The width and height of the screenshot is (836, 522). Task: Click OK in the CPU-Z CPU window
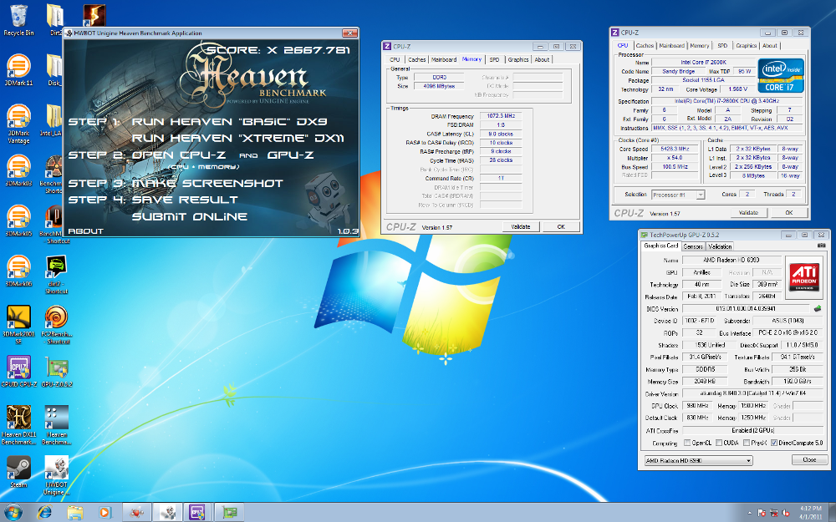click(789, 212)
